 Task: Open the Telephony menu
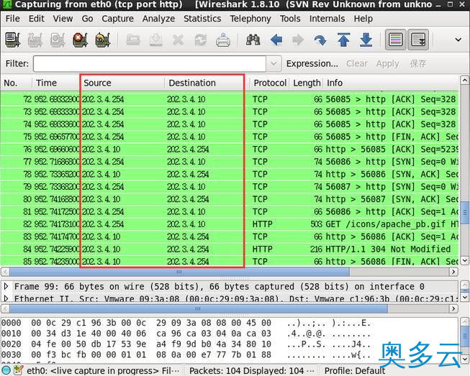click(250, 19)
